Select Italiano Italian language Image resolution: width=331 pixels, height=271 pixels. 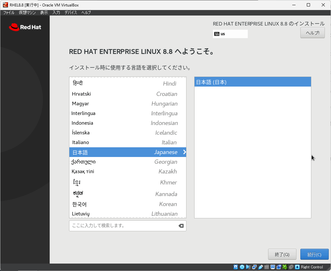(128, 142)
